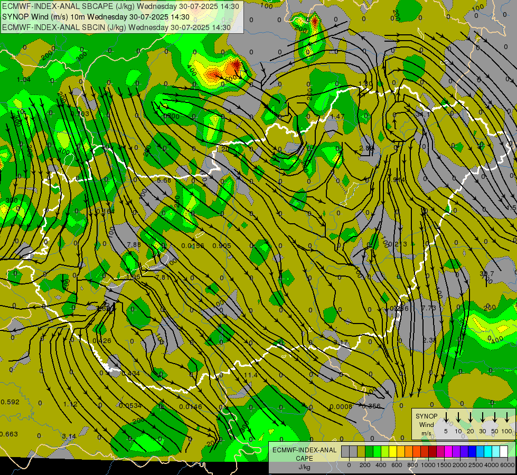
Task: Pick the dark red 1000 CAPE legend swatch
Action: [x=433, y=452]
